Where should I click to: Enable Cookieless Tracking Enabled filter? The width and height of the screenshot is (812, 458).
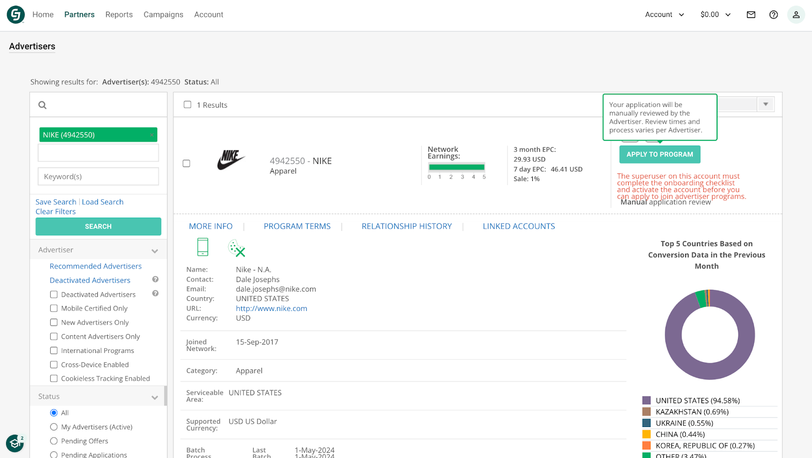pos(54,378)
